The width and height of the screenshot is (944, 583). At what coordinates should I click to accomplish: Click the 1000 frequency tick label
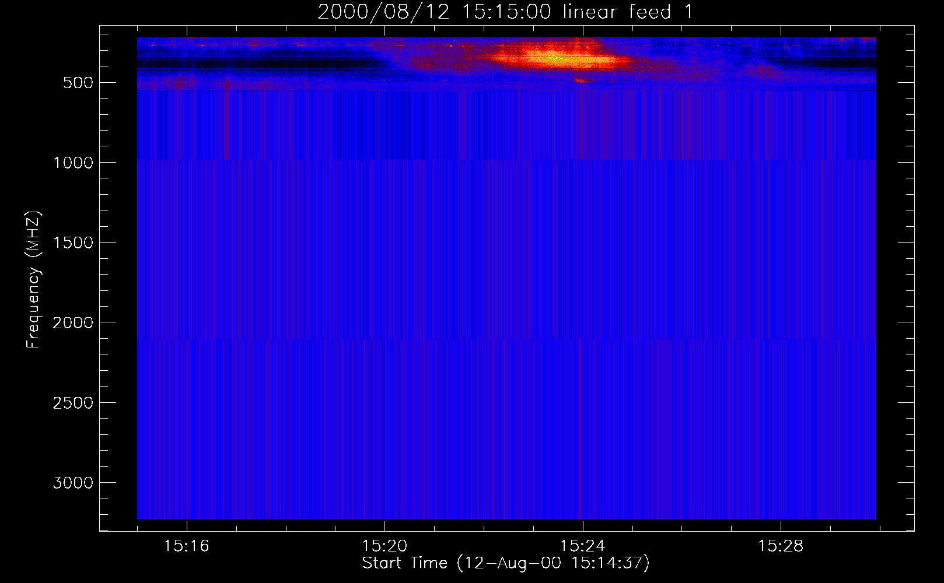[73, 163]
